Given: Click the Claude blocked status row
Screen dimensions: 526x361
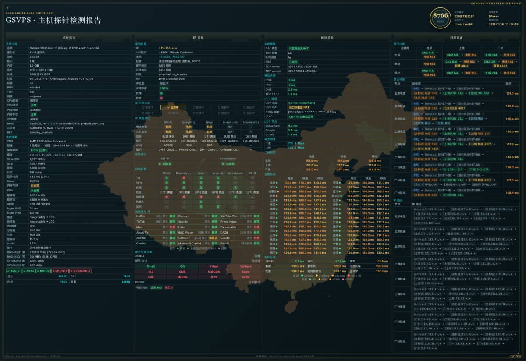Looking at the screenshot, I should [x=240, y=238].
